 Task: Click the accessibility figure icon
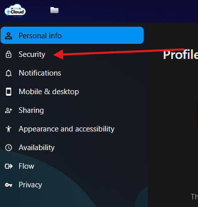click(9, 129)
